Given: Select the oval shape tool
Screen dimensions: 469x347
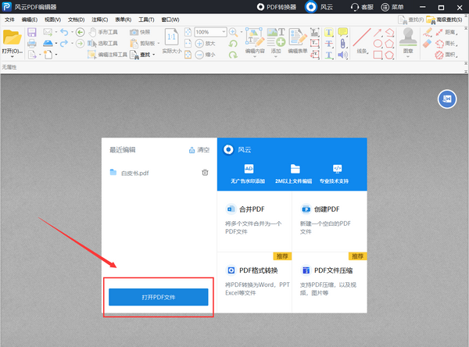Looking at the screenshot, I should click(378, 44).
